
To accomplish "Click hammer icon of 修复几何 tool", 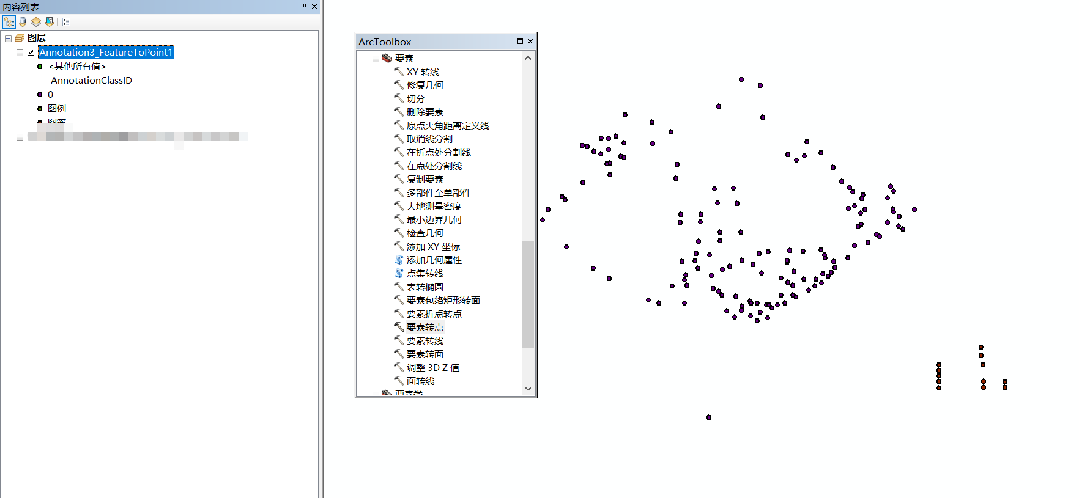I will coord(399,85).
